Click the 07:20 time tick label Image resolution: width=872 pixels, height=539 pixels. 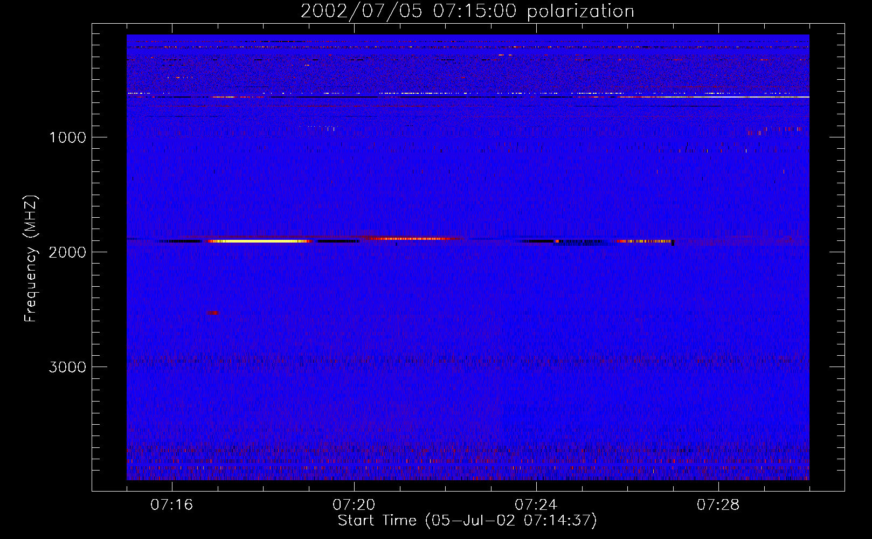click(x=354, y=505)
